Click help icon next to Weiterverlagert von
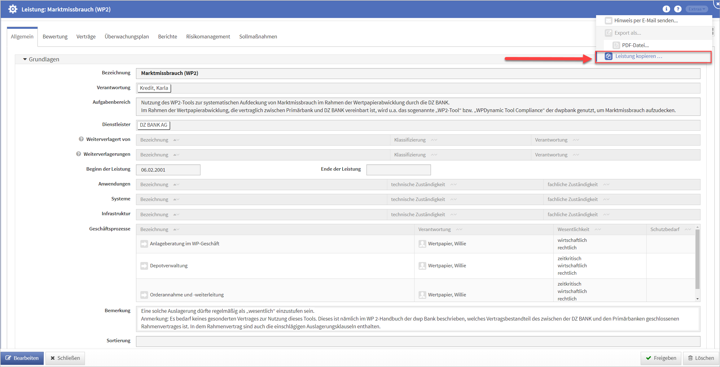The height and width of the screenshot is (367, 720). (81, 139)
